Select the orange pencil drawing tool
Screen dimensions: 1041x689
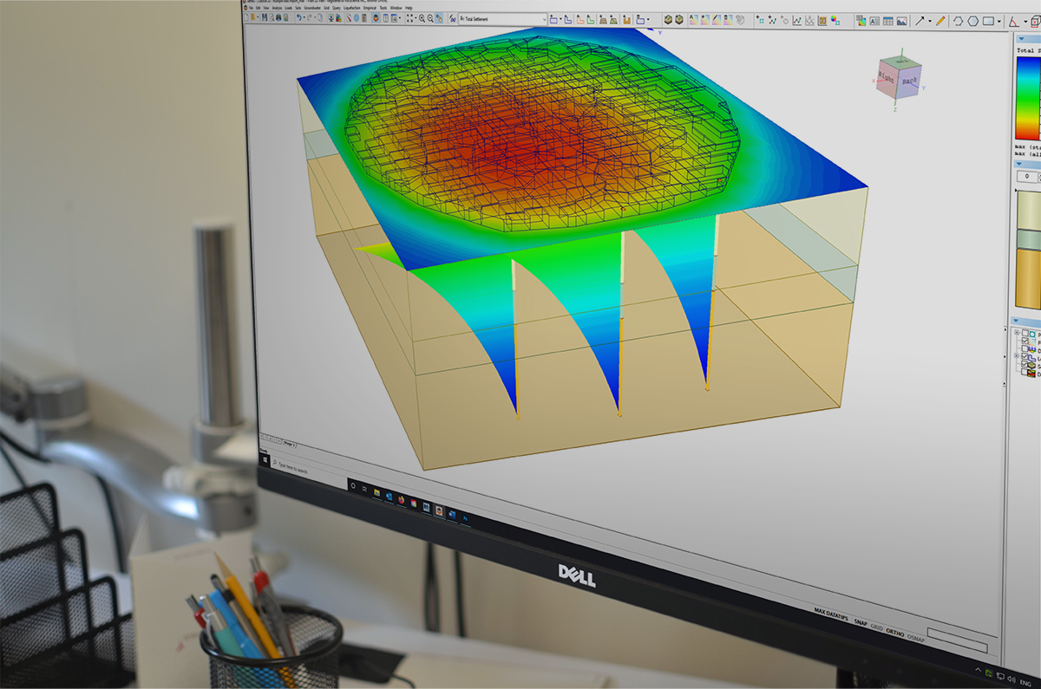[940, 21]
